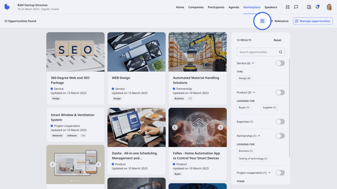Show next image on website mockup card

click(98, 165)
